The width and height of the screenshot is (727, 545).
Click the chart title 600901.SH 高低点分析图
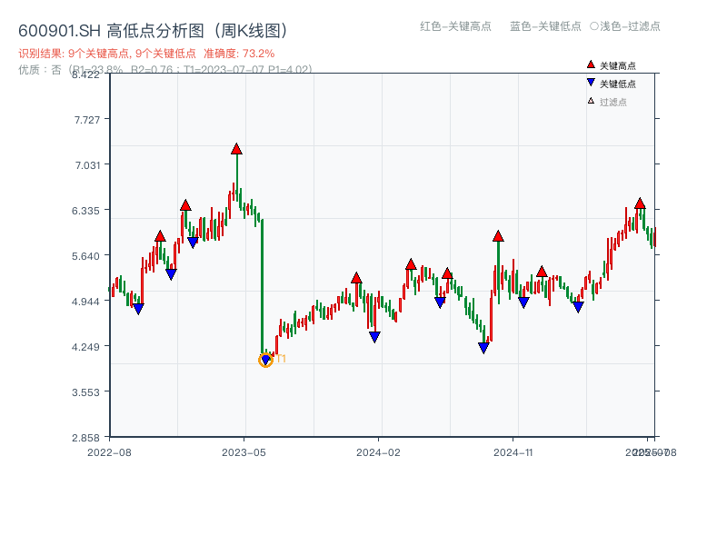click(153, 31)
